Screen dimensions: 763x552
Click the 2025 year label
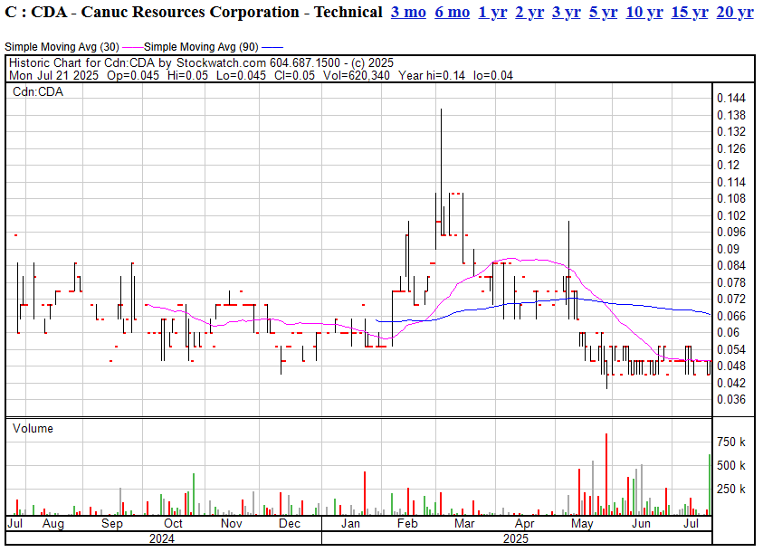(515, 538)
